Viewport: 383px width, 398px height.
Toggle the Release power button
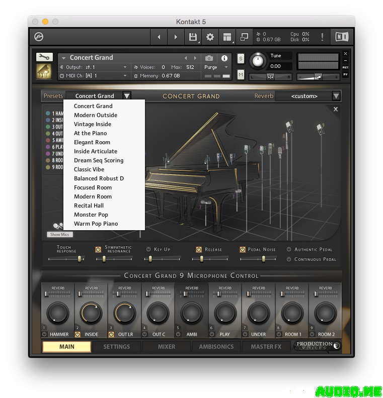(199, 249)
